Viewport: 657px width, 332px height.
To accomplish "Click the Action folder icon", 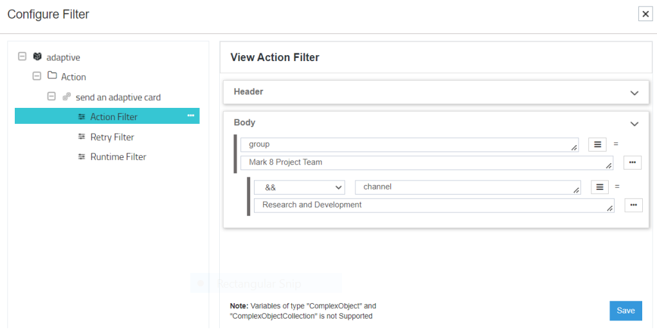I will pos(52,76).
